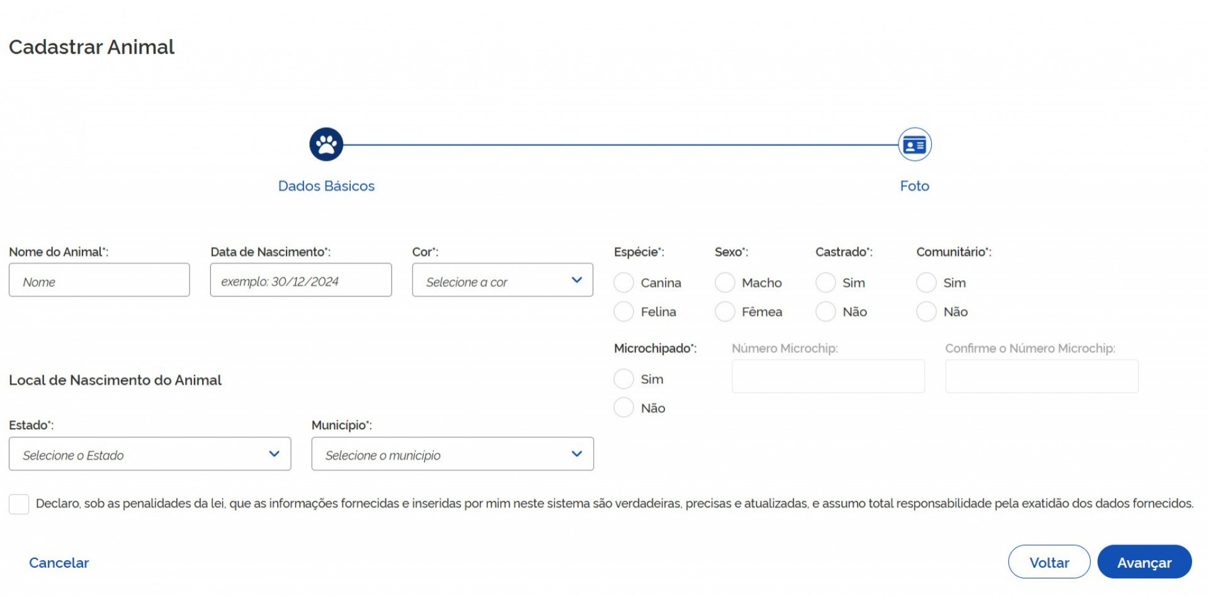Image resolution: width=1209 pixels, height=596 pixels.
Task: Check the declaration of truthfulness checkbox
Action: tap(19, 504)
